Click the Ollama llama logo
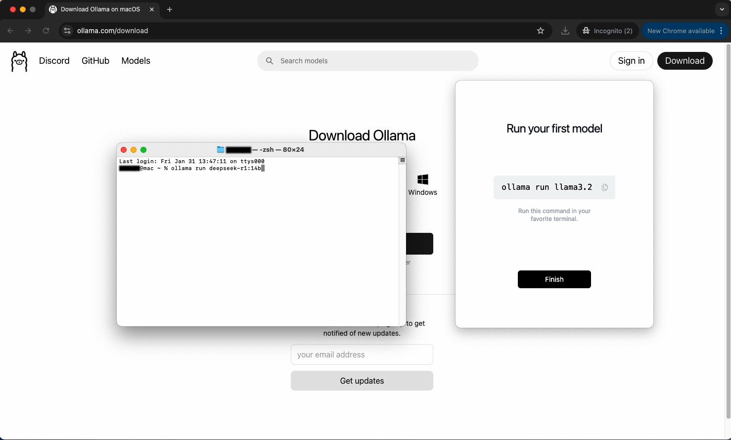Image resolution: width=731 pixels, height=440 pixels. (19, 61)
